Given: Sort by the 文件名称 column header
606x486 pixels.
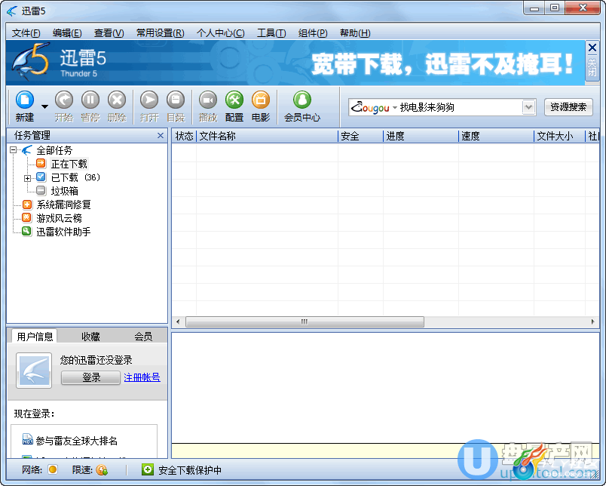Looking at the screenshot, I should (x=267, y=136).
